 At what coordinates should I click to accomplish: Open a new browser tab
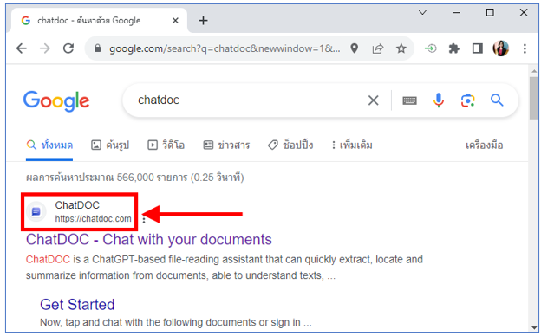(203, 21)
